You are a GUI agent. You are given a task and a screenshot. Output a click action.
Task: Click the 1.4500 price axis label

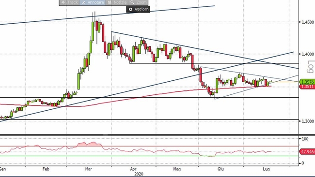(x=308, y=22)
